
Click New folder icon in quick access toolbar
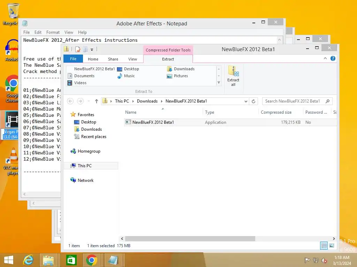click(85, 49)
